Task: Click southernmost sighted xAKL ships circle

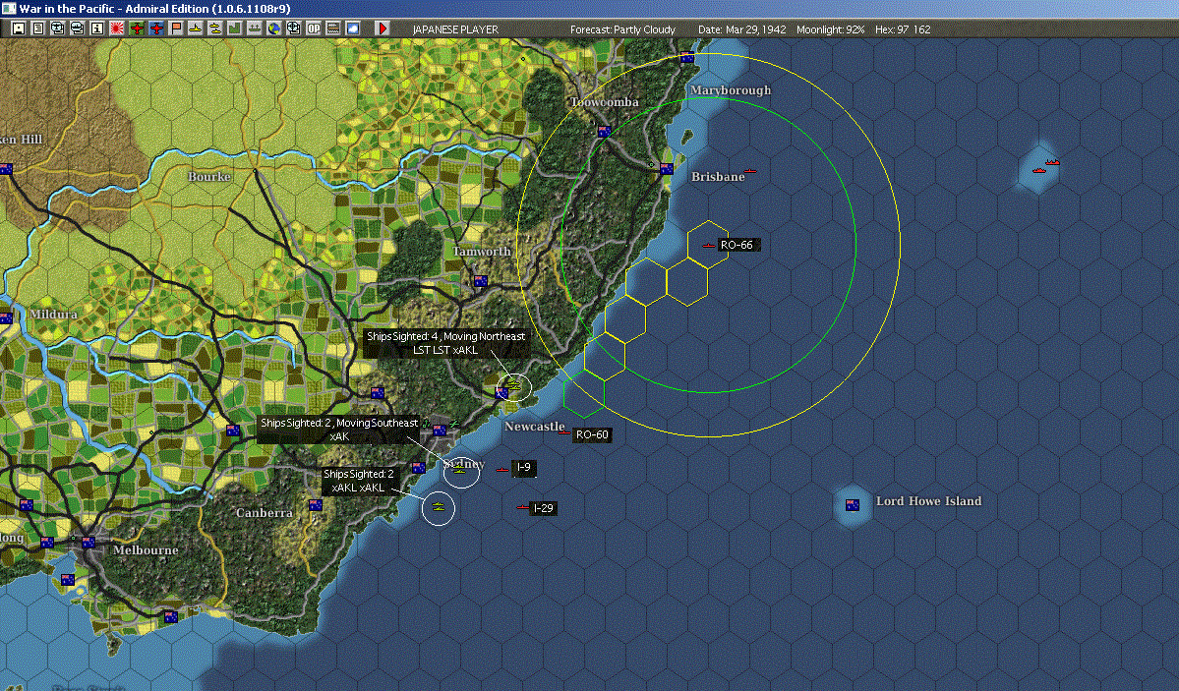Action: pyautogui.click(x=439, y=509)
